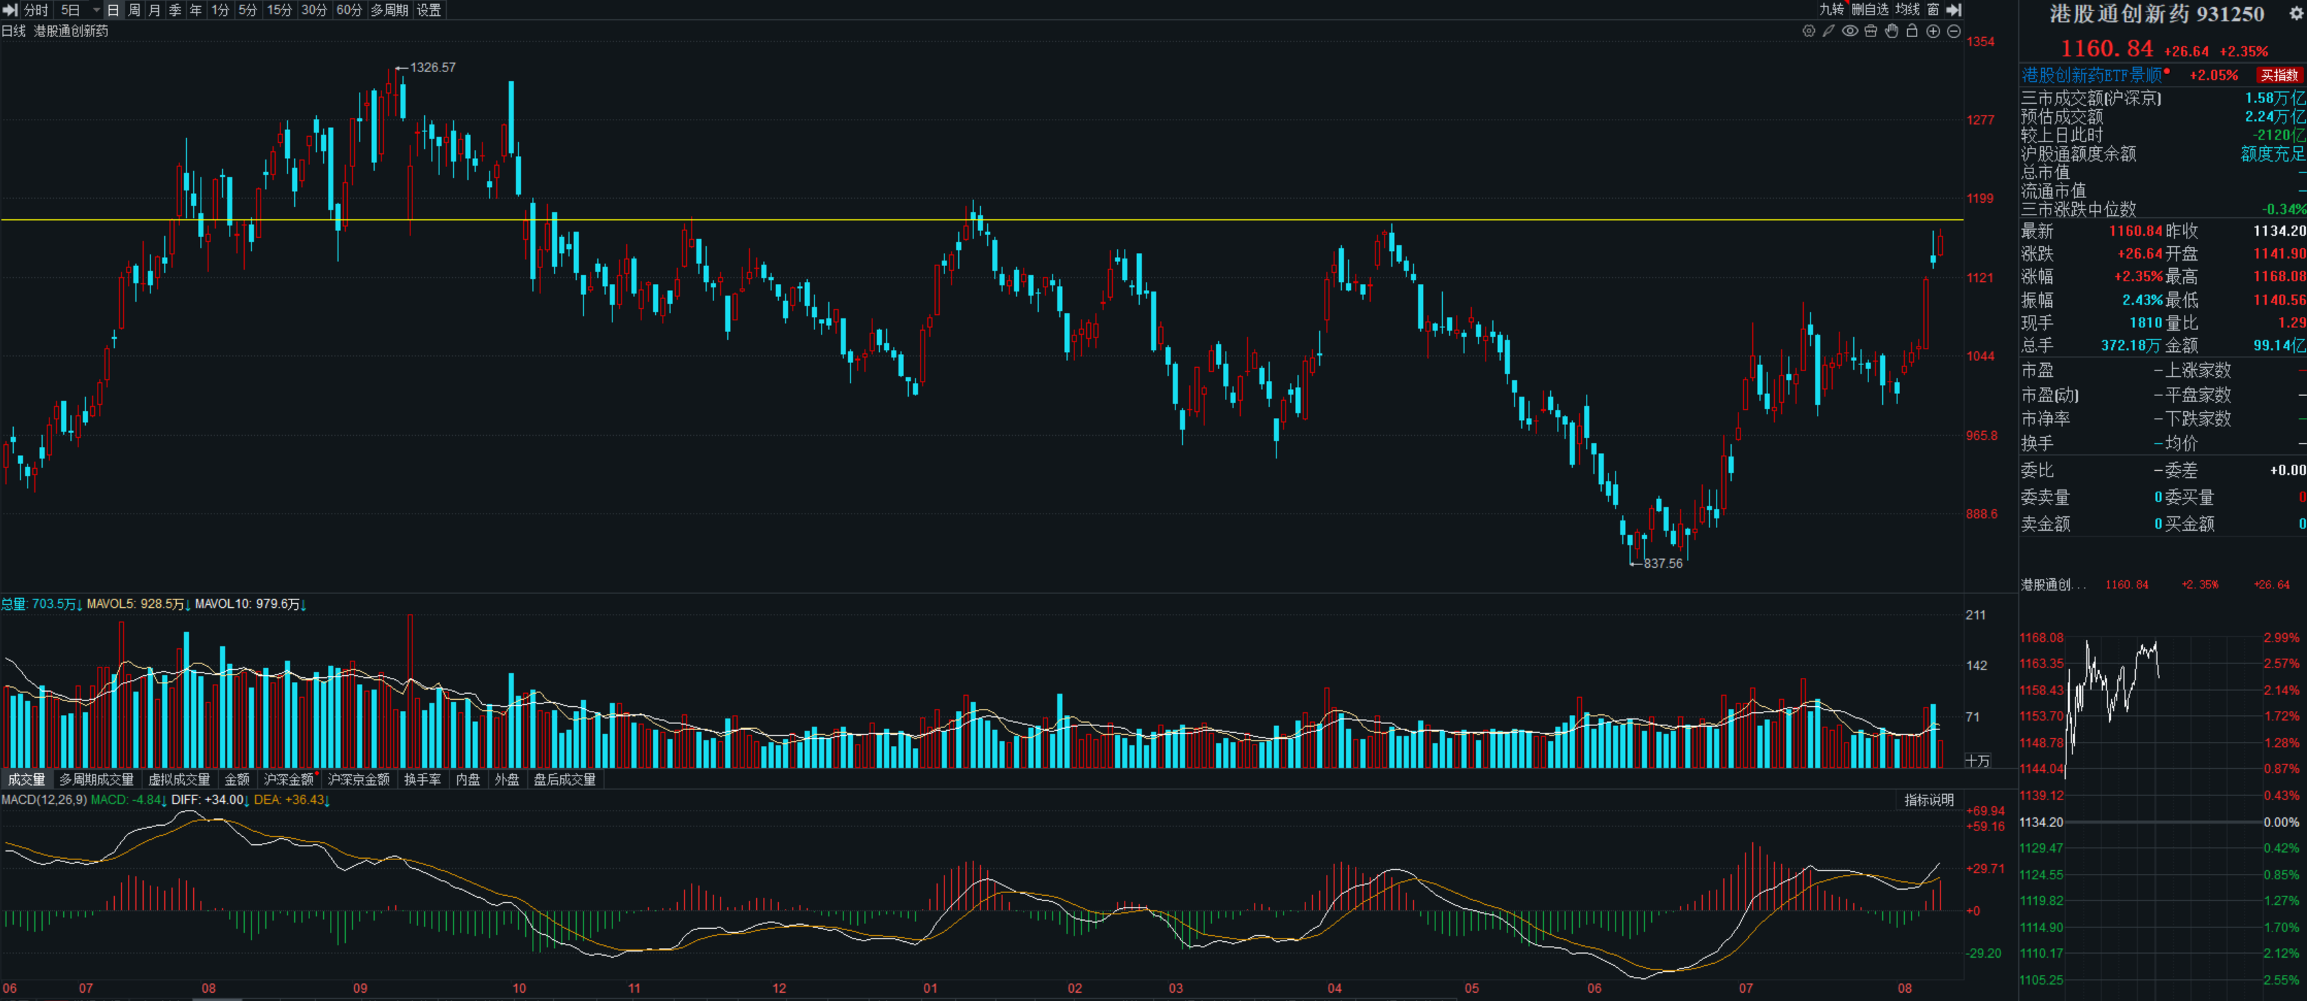Switch to the 周 weekly chart tab

134,10
